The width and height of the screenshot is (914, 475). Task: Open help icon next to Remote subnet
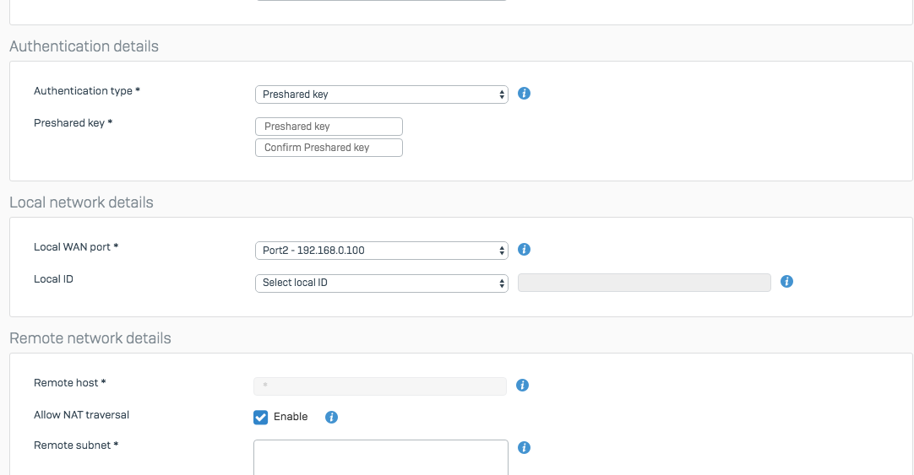click(524, 448)
